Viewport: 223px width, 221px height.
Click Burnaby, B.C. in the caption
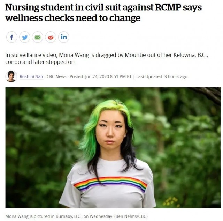click(69, 216)
